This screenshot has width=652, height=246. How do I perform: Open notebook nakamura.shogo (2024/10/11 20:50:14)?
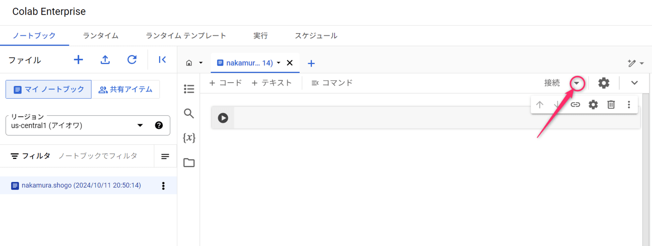click(x=81, y=185)
